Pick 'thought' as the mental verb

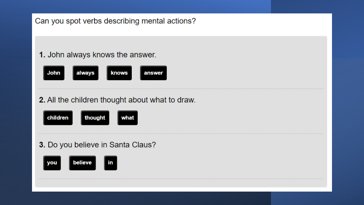pos(95,118)
